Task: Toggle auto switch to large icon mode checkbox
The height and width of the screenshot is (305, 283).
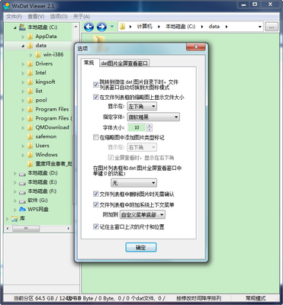Action: 96,85
